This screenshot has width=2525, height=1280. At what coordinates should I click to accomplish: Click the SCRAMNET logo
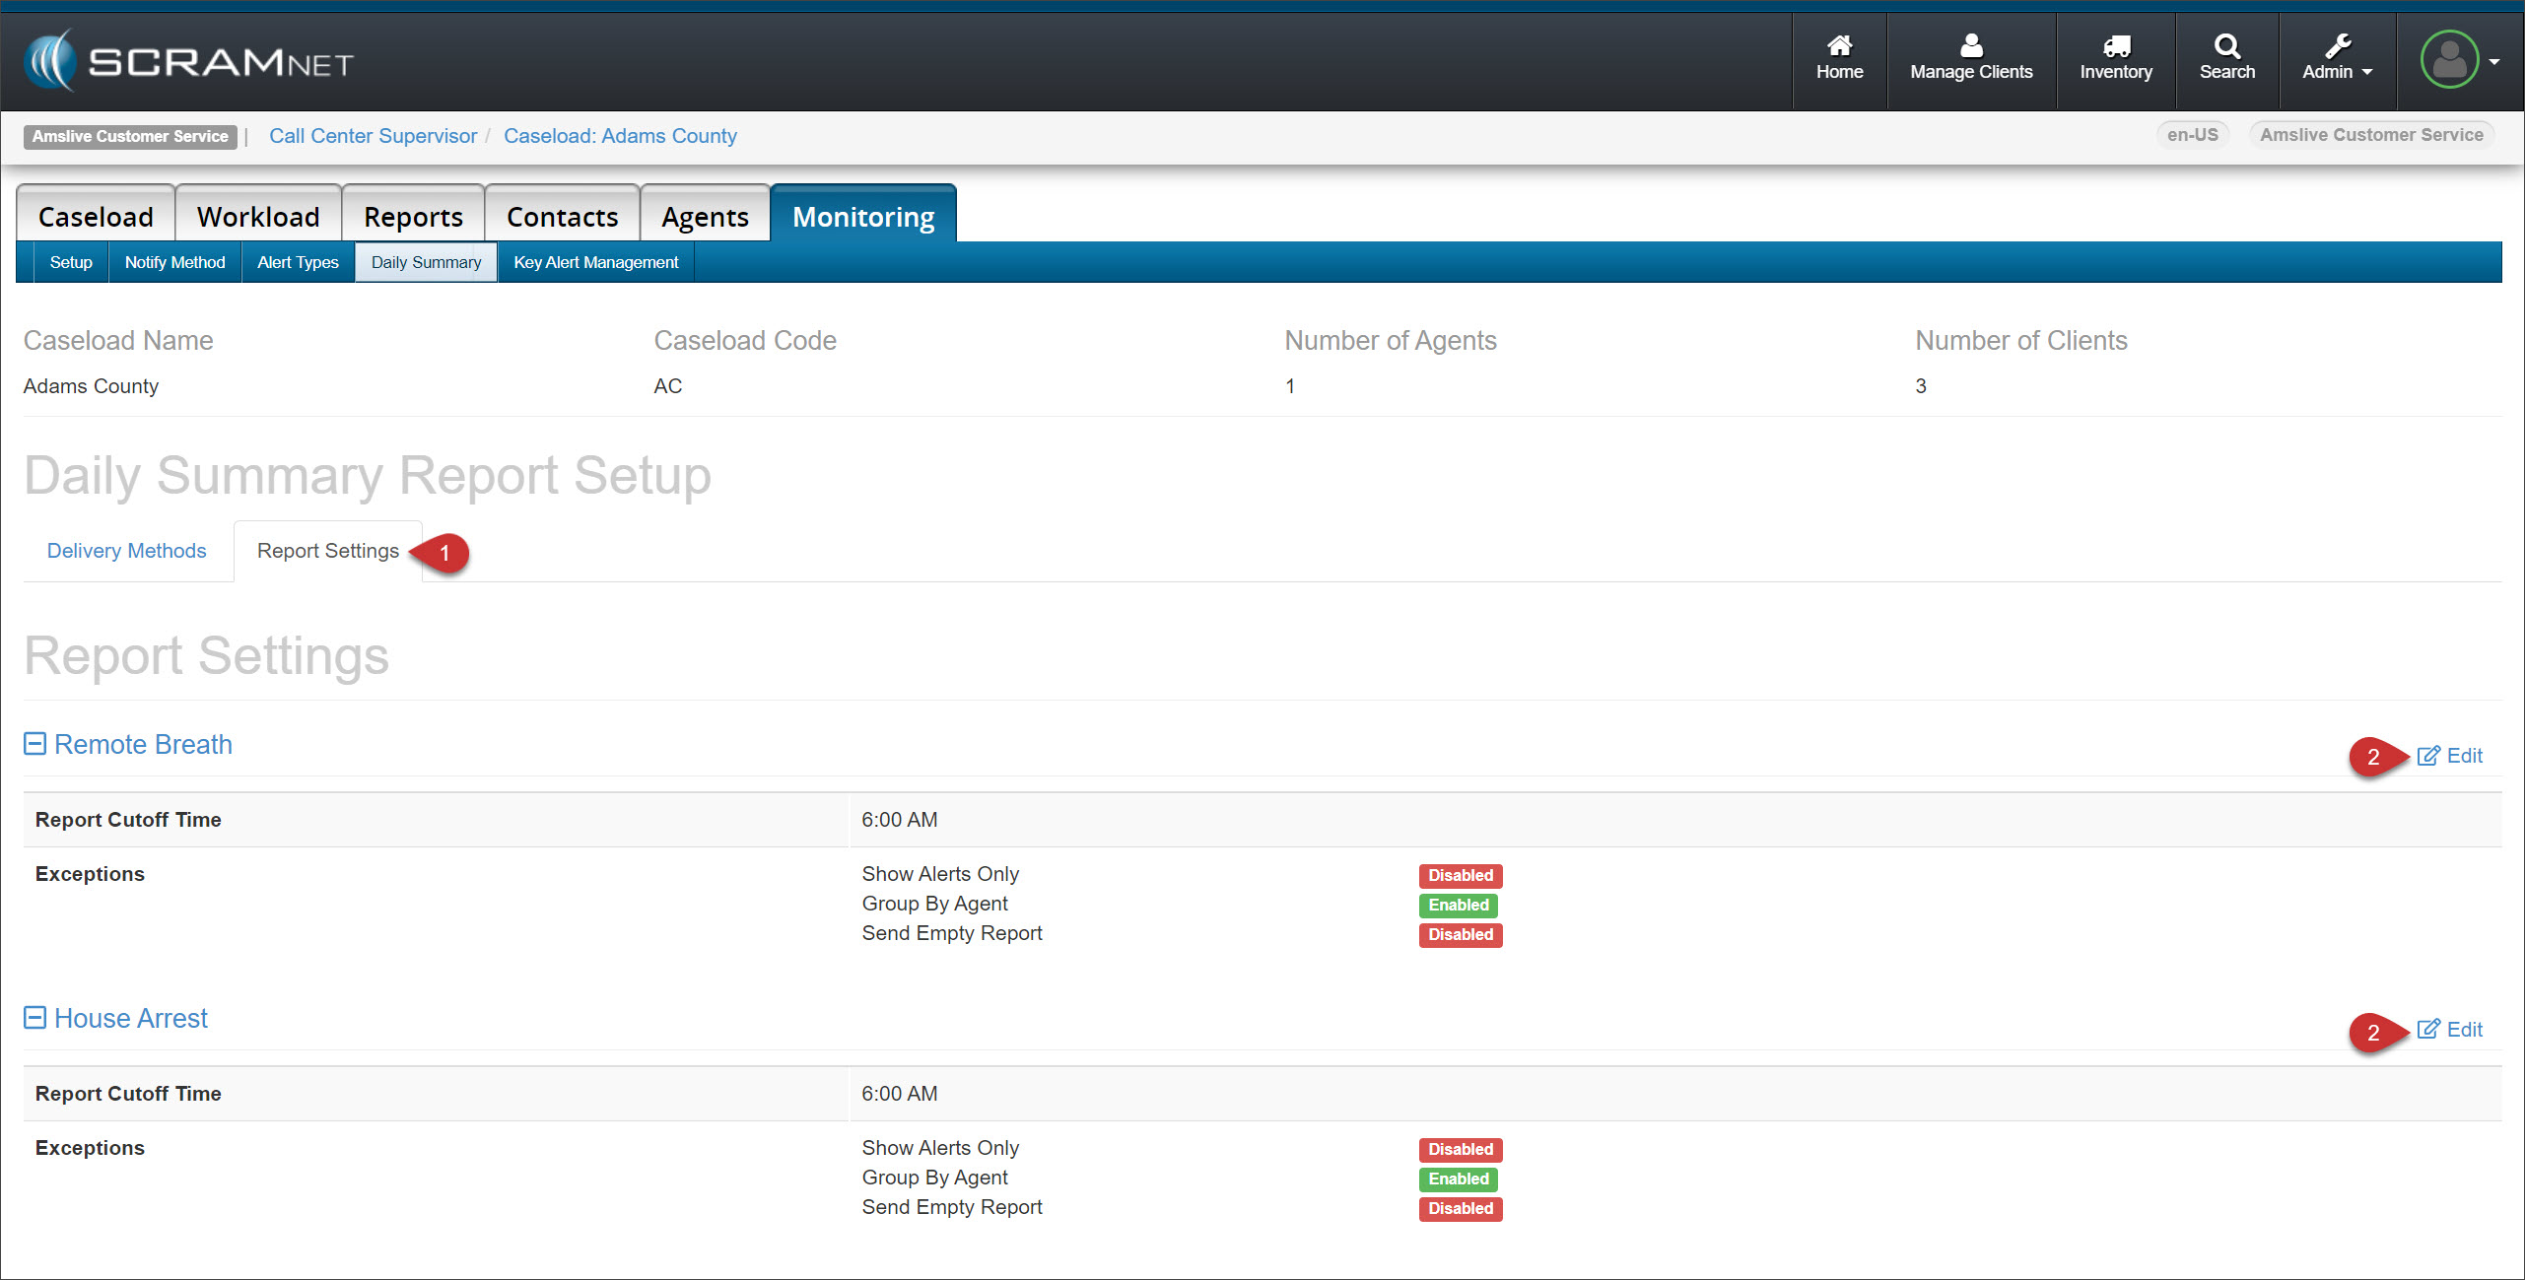click(x=189, y=62)
